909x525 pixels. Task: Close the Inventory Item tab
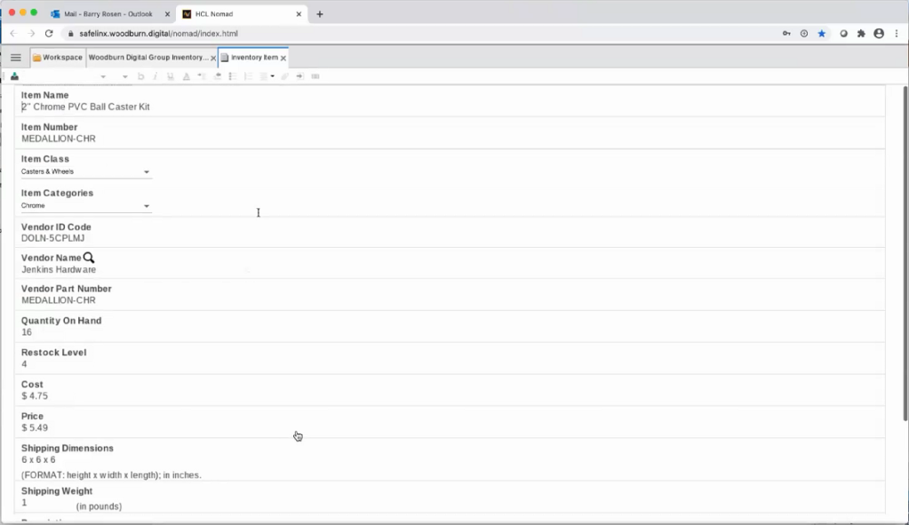[x=283, y=58]
